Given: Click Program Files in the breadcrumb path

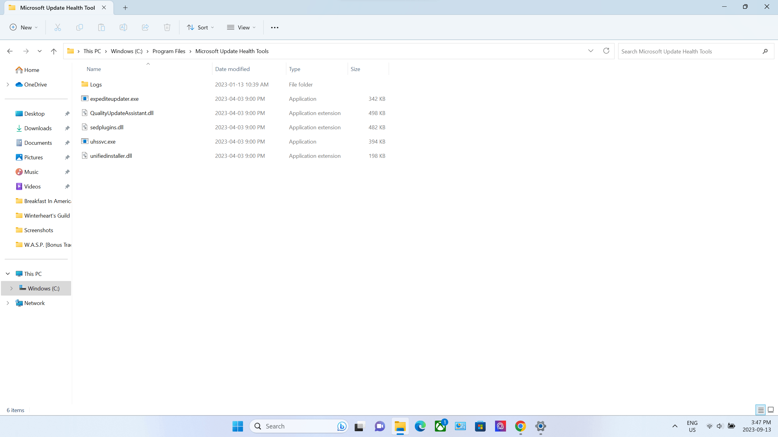Looking at the screenshot, I should [x=169, y=51].
